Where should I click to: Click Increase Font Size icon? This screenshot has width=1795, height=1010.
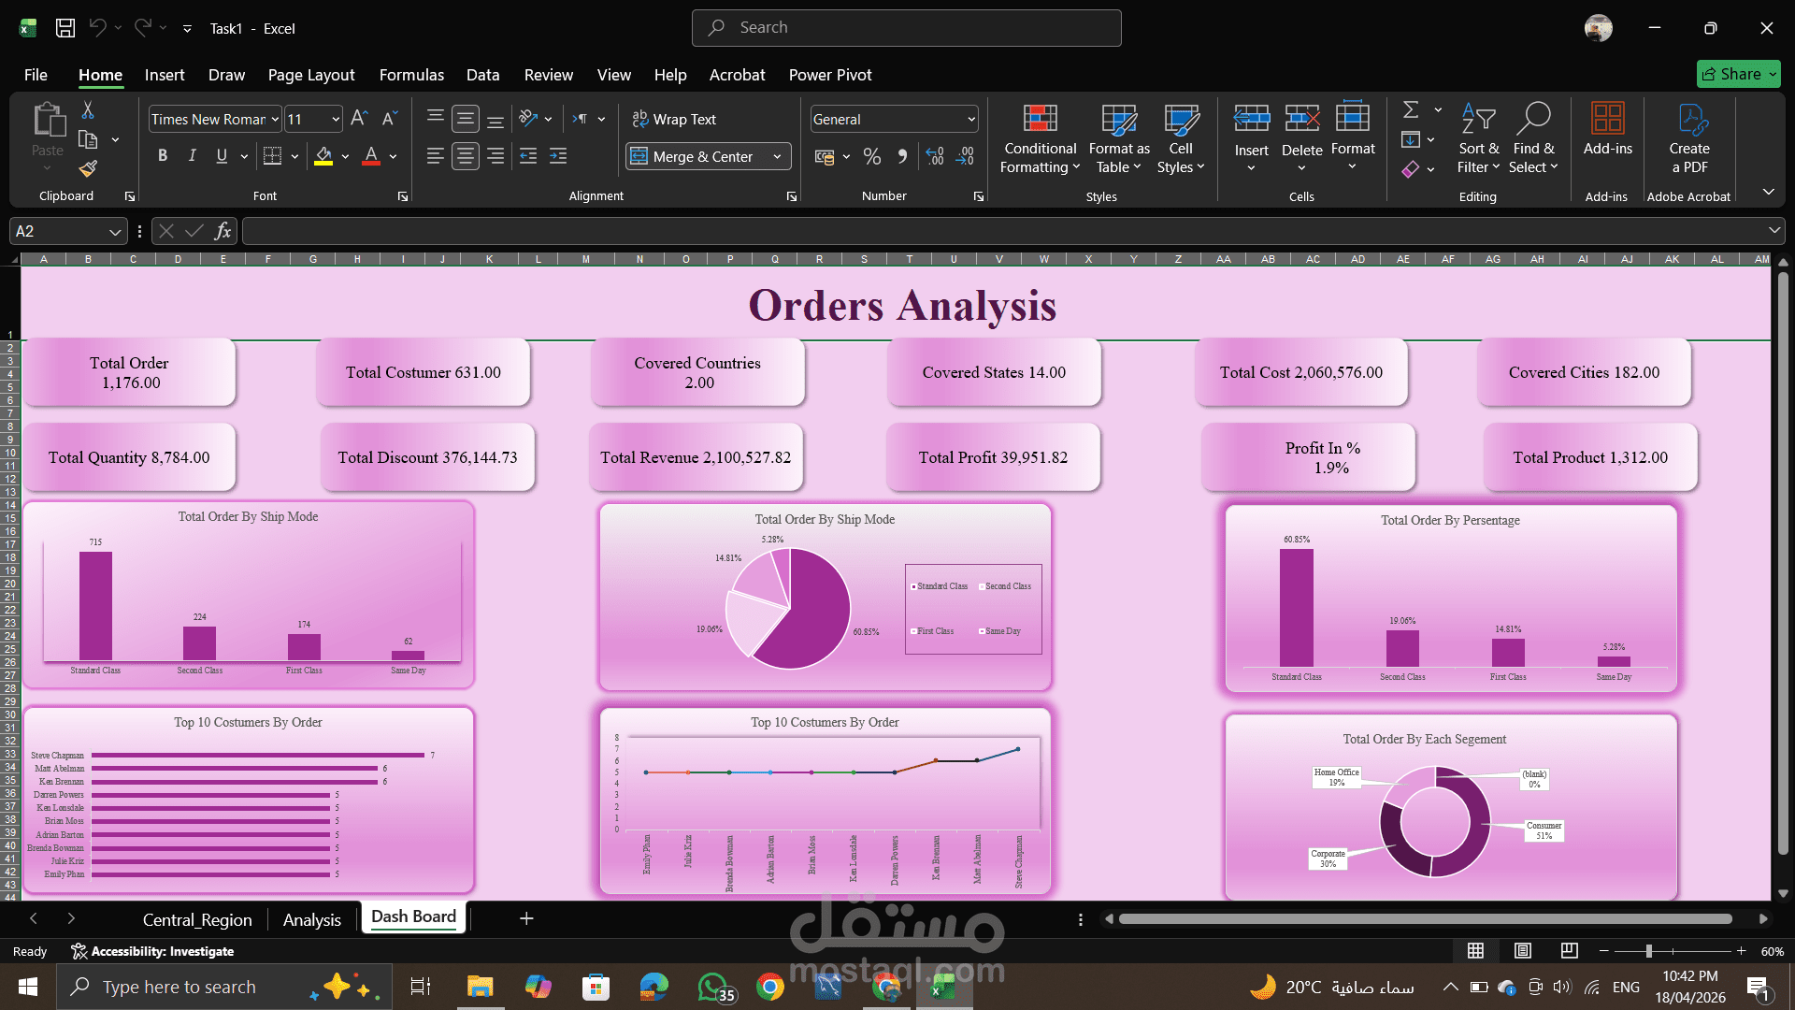click(x=359, y=119)
